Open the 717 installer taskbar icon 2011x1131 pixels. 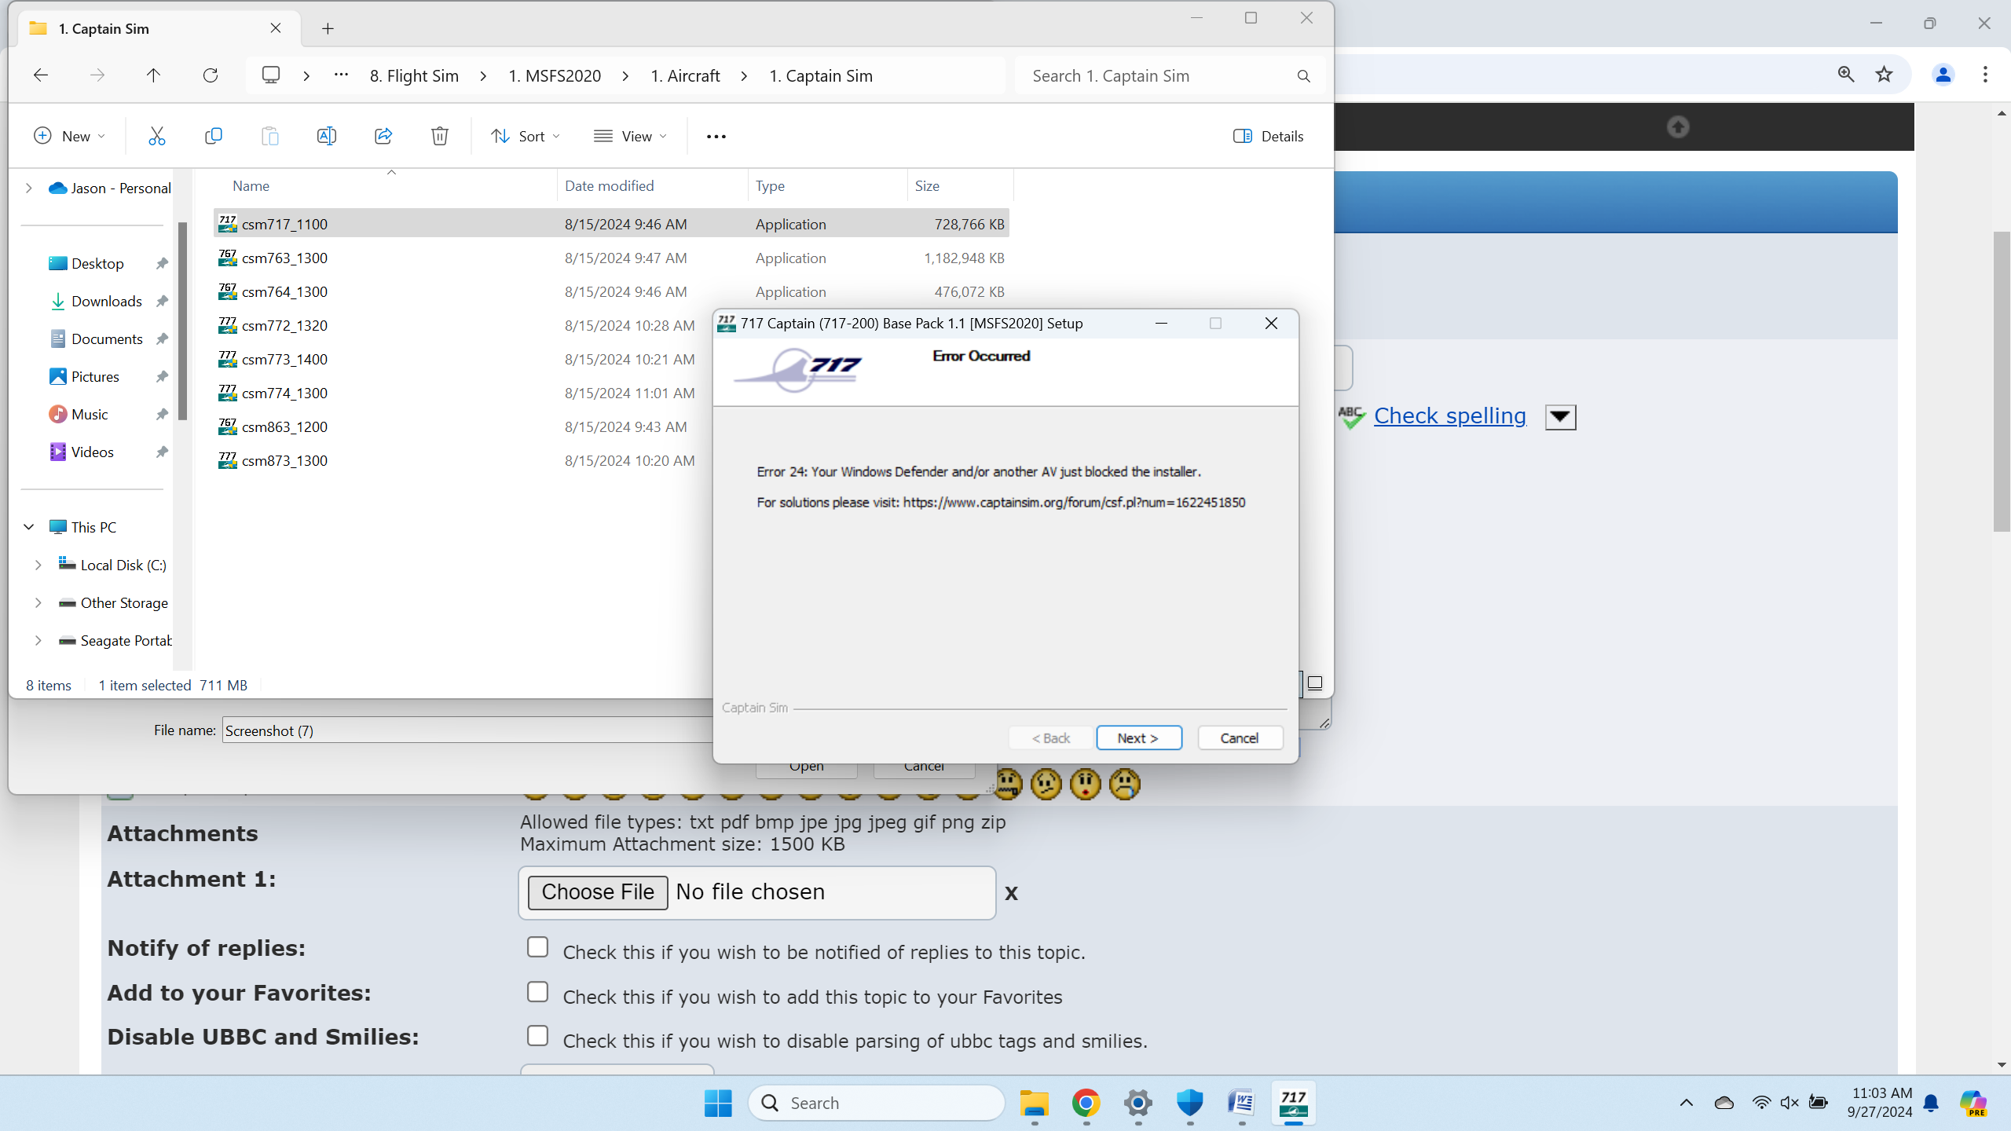pos(1293,1103)
